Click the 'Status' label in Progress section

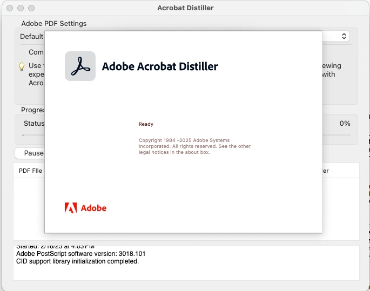[x=34, y=123]
